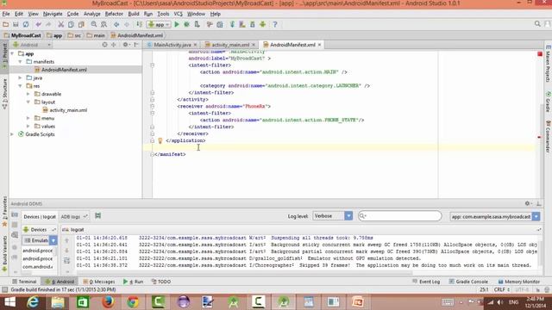This screenshot has width=552, height=310.
Task: Open the AVD Manager icon
Action: [x=242, y=24]
